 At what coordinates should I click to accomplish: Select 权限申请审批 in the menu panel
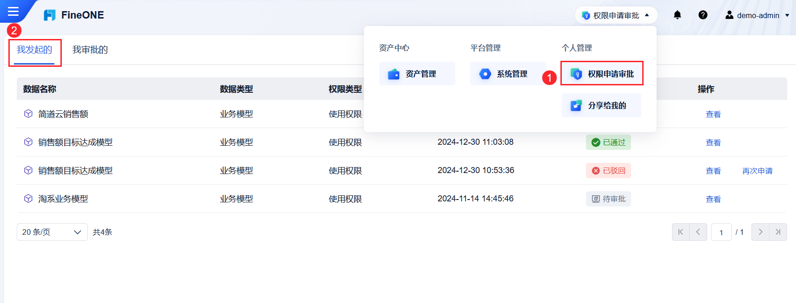[602, 73]
